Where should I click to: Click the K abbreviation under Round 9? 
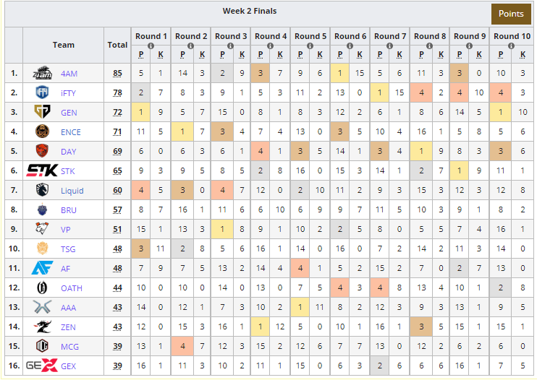(479, 55)
